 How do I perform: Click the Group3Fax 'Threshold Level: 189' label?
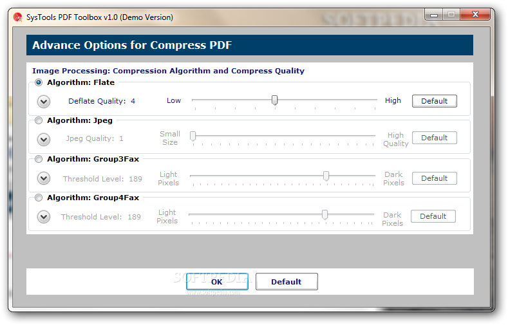102,179
